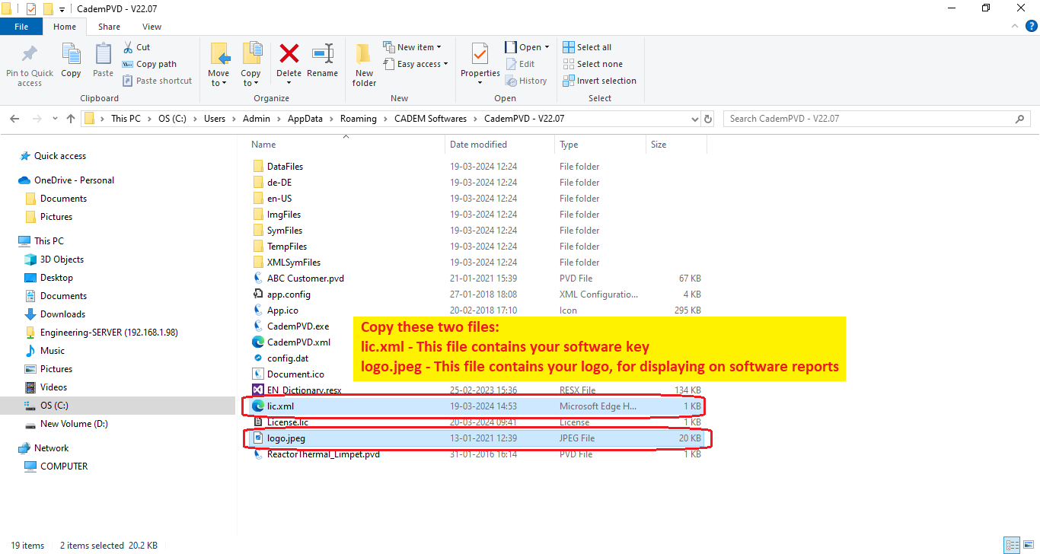
Task: Click Invert selection
Action: pos(599,81)
